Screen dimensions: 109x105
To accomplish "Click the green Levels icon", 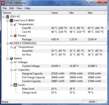I will [15, 85].
